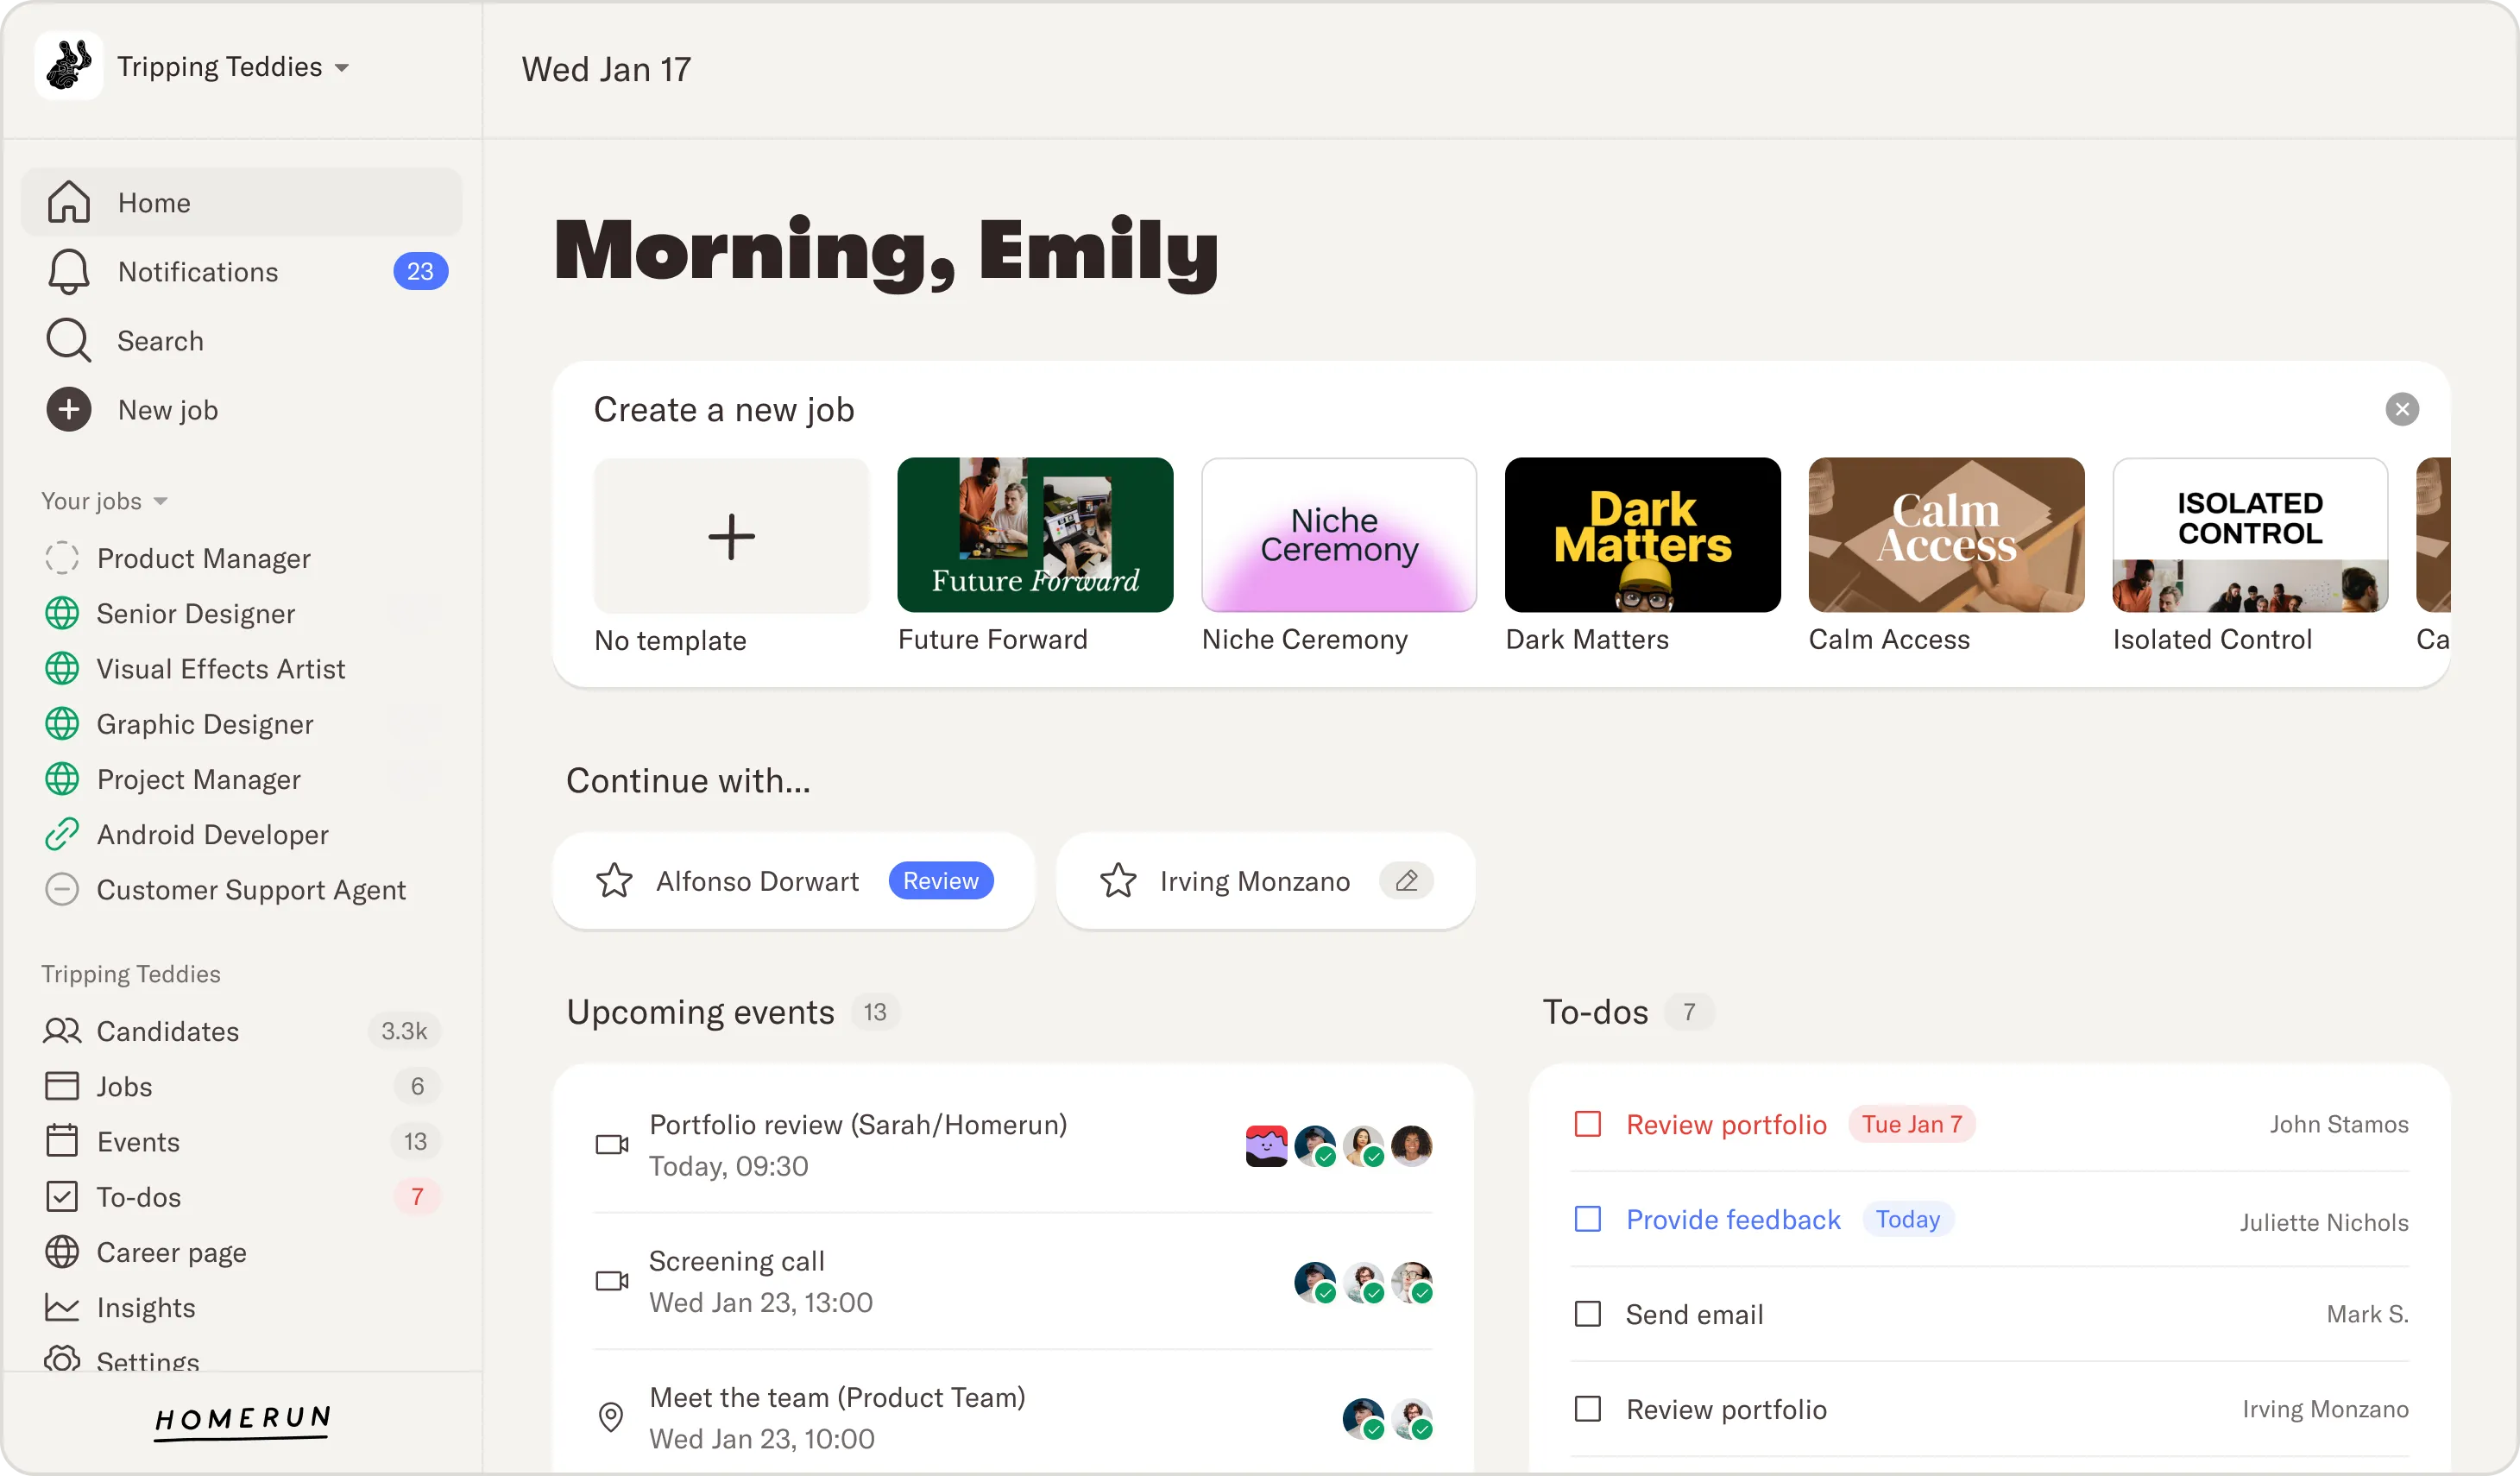The width and height of the screenshot is (2520, 1476).
Task: Check the overdue Review portfolio to-do
Action: [x=1588, y=1125]
